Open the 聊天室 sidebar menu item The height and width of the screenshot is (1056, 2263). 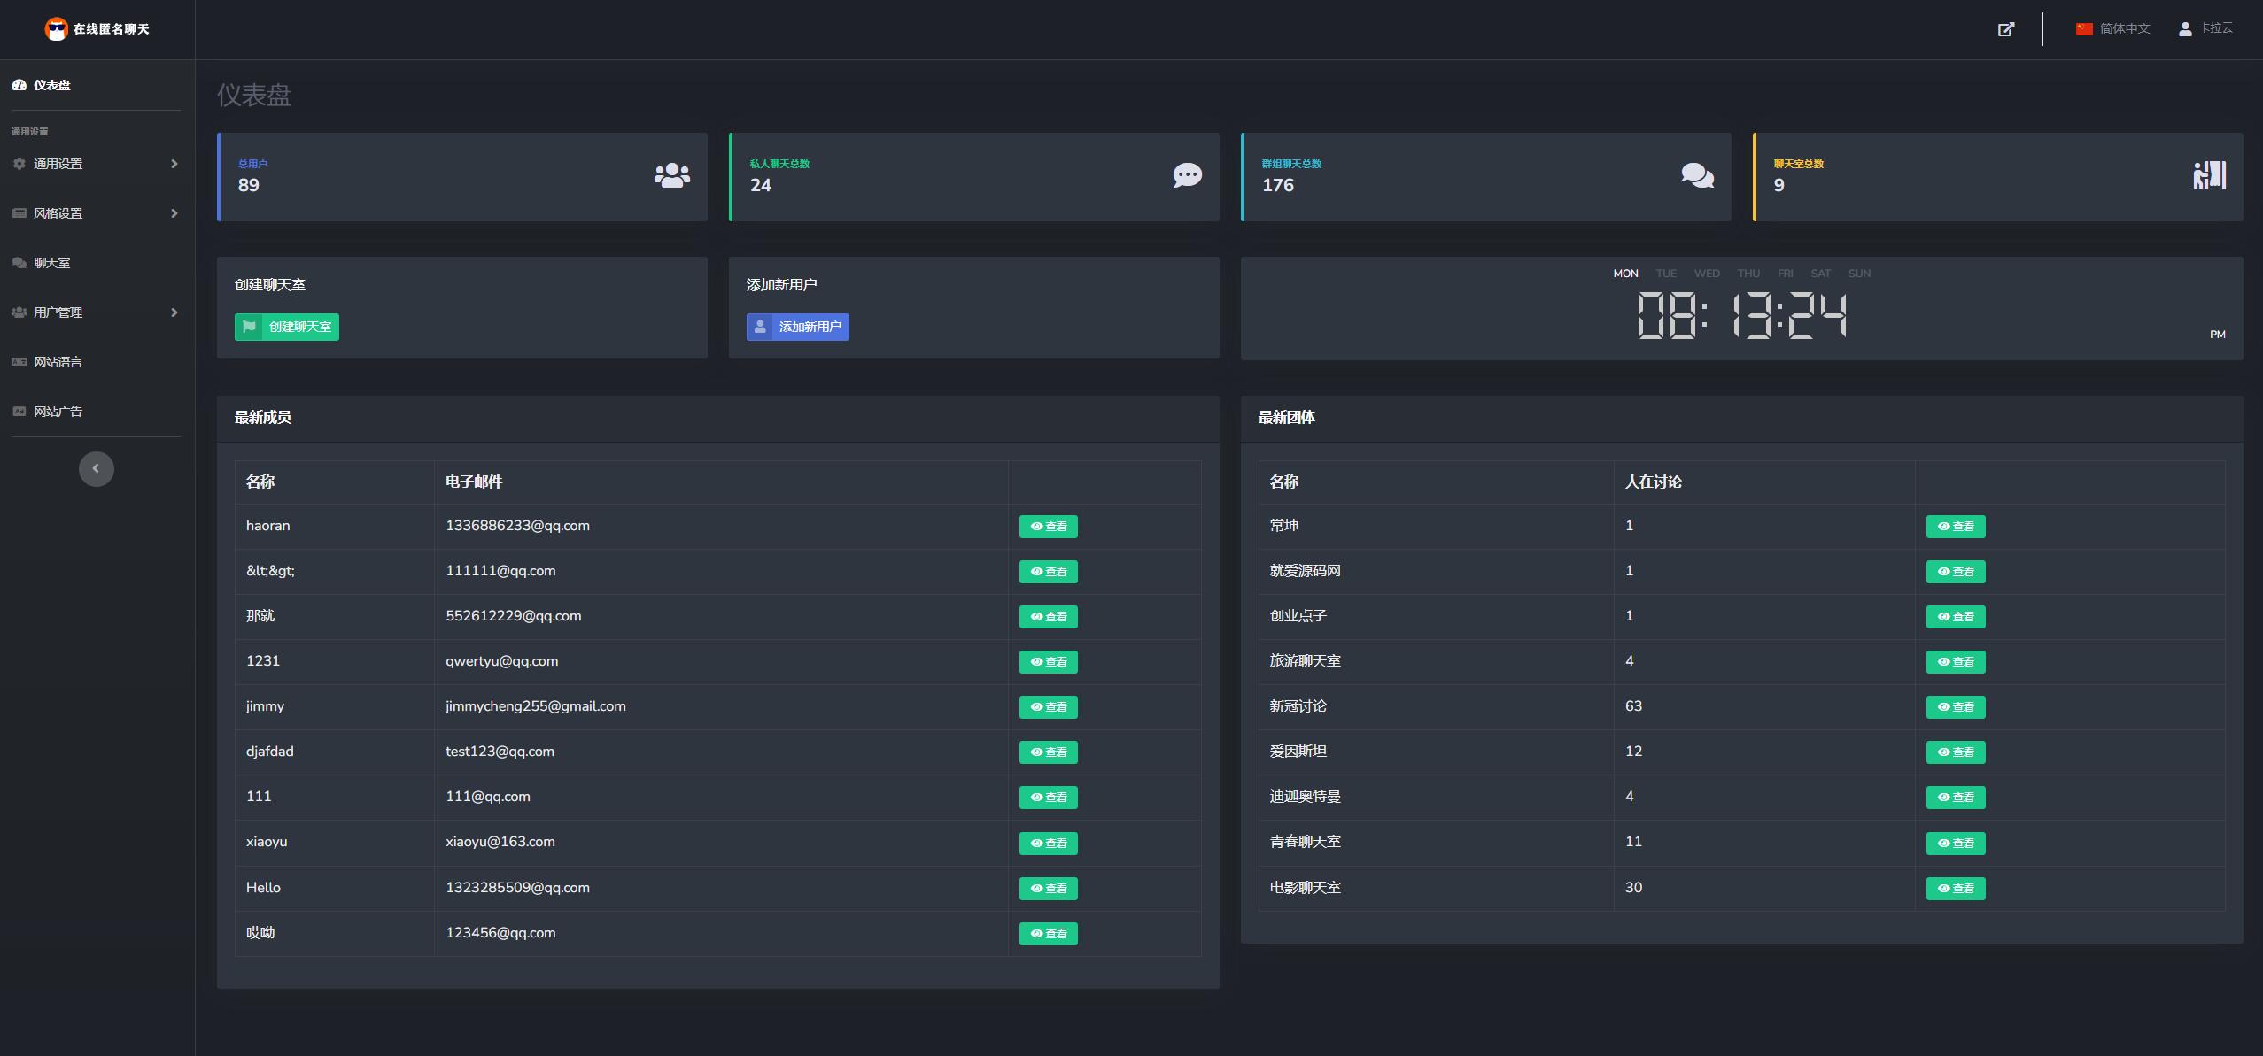tap(51, 263)
